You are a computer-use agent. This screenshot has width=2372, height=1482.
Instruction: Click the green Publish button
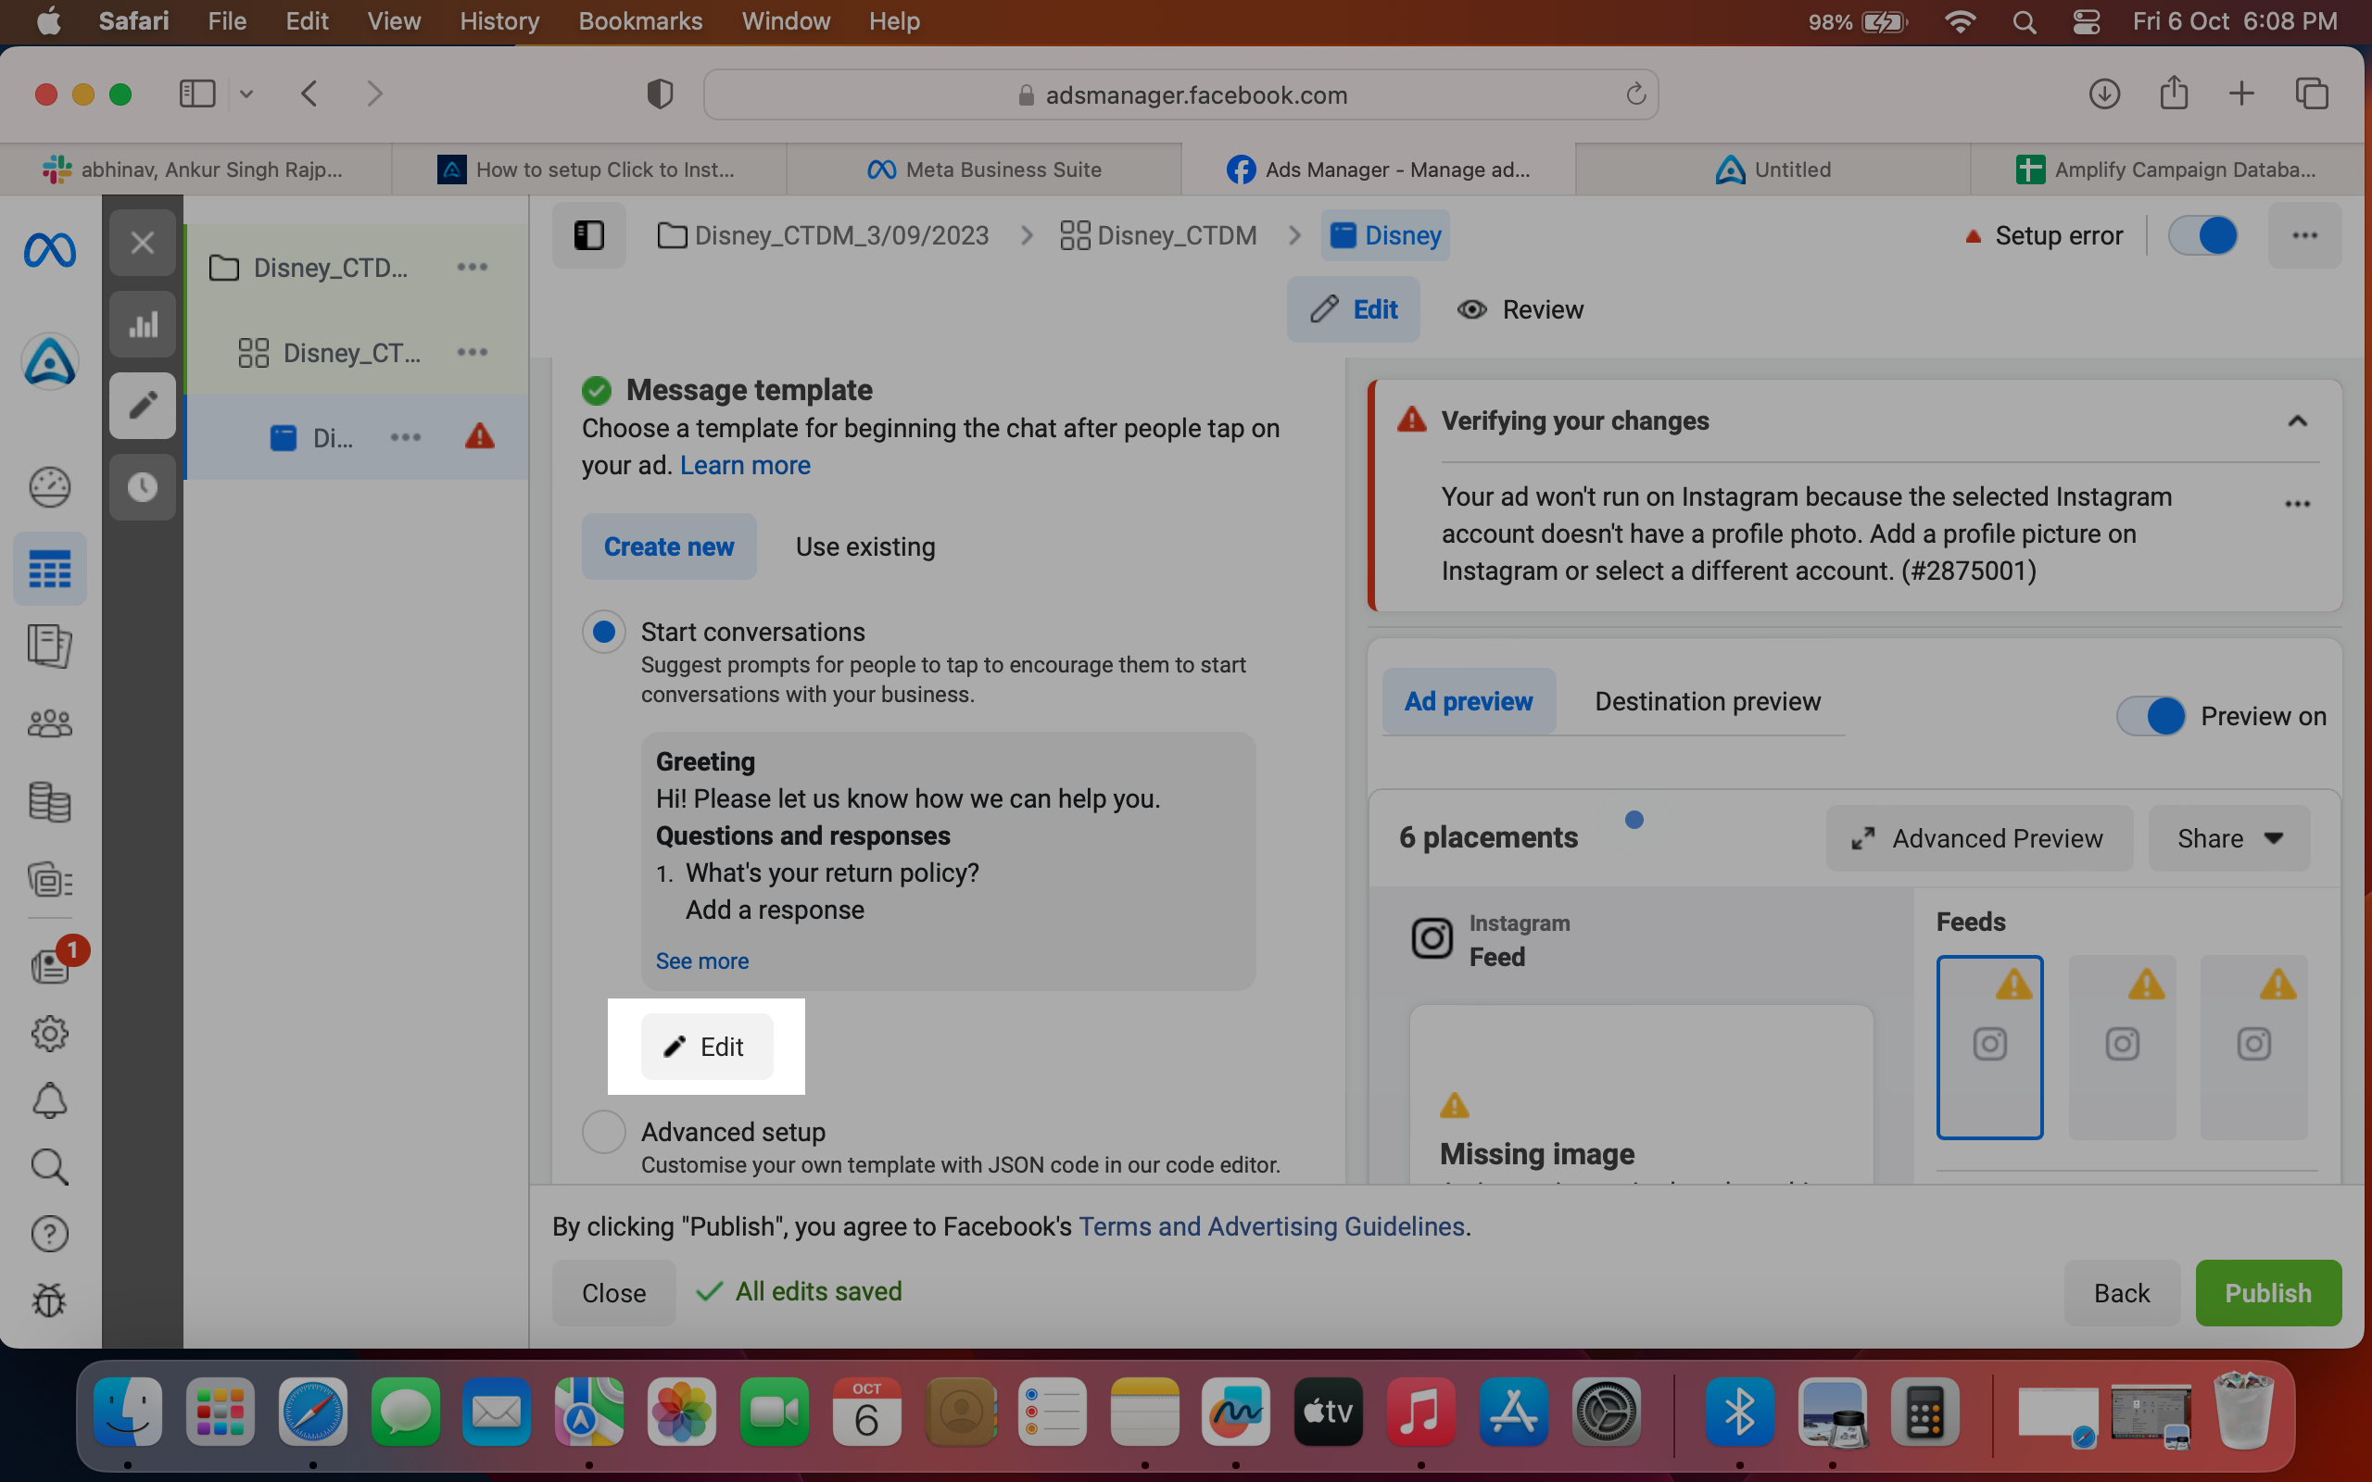point(2268,1293)
